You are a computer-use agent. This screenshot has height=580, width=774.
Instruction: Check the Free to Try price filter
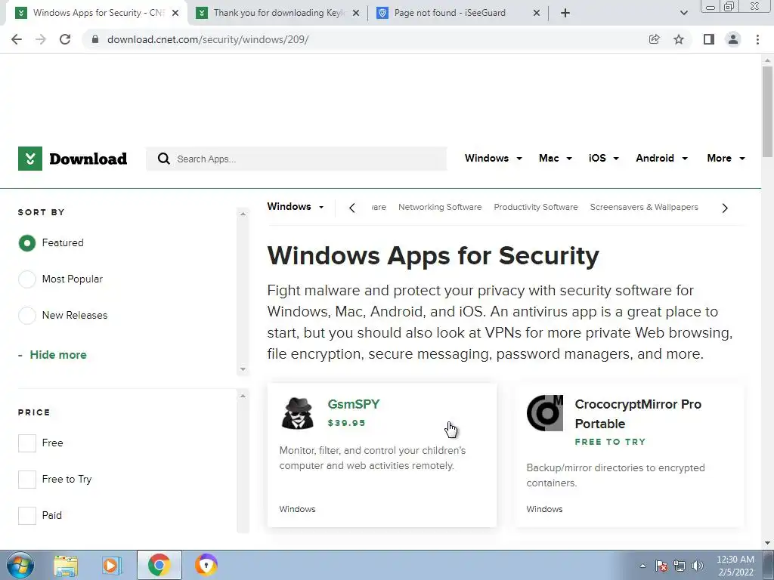(27, 479)
